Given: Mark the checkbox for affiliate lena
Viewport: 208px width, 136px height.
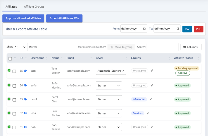Looking at the screenshot, I should tap(14, 114).
